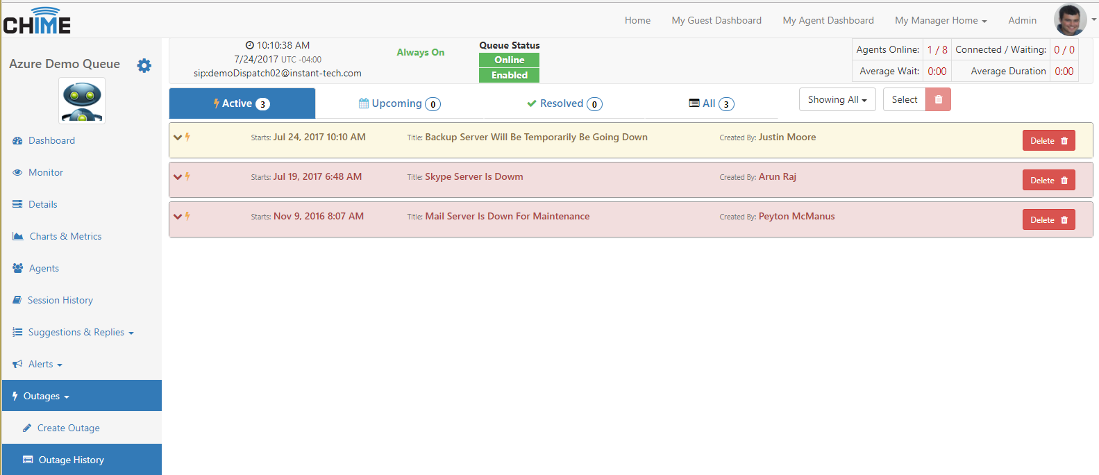Image resolution: width=1099 pixels, height=475 pixels.
Task: Click the Suggestions & Replies list icon
Action: 17,332
